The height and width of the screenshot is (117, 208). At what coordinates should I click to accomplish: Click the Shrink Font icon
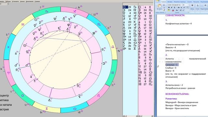coord(183,10)
